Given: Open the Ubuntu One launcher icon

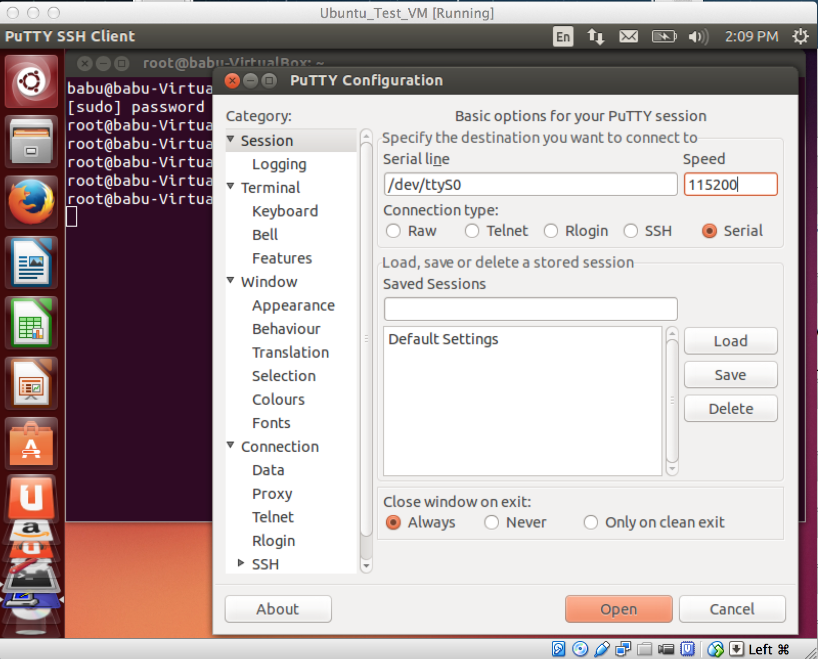Looking at the screenshot, I should 31,497.
